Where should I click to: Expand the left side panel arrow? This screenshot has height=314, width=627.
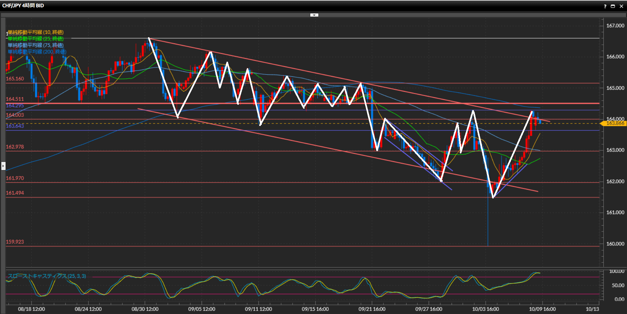coord(3,166)
